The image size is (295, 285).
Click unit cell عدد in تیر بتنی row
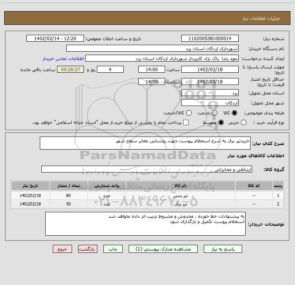(x=107, y=195)
